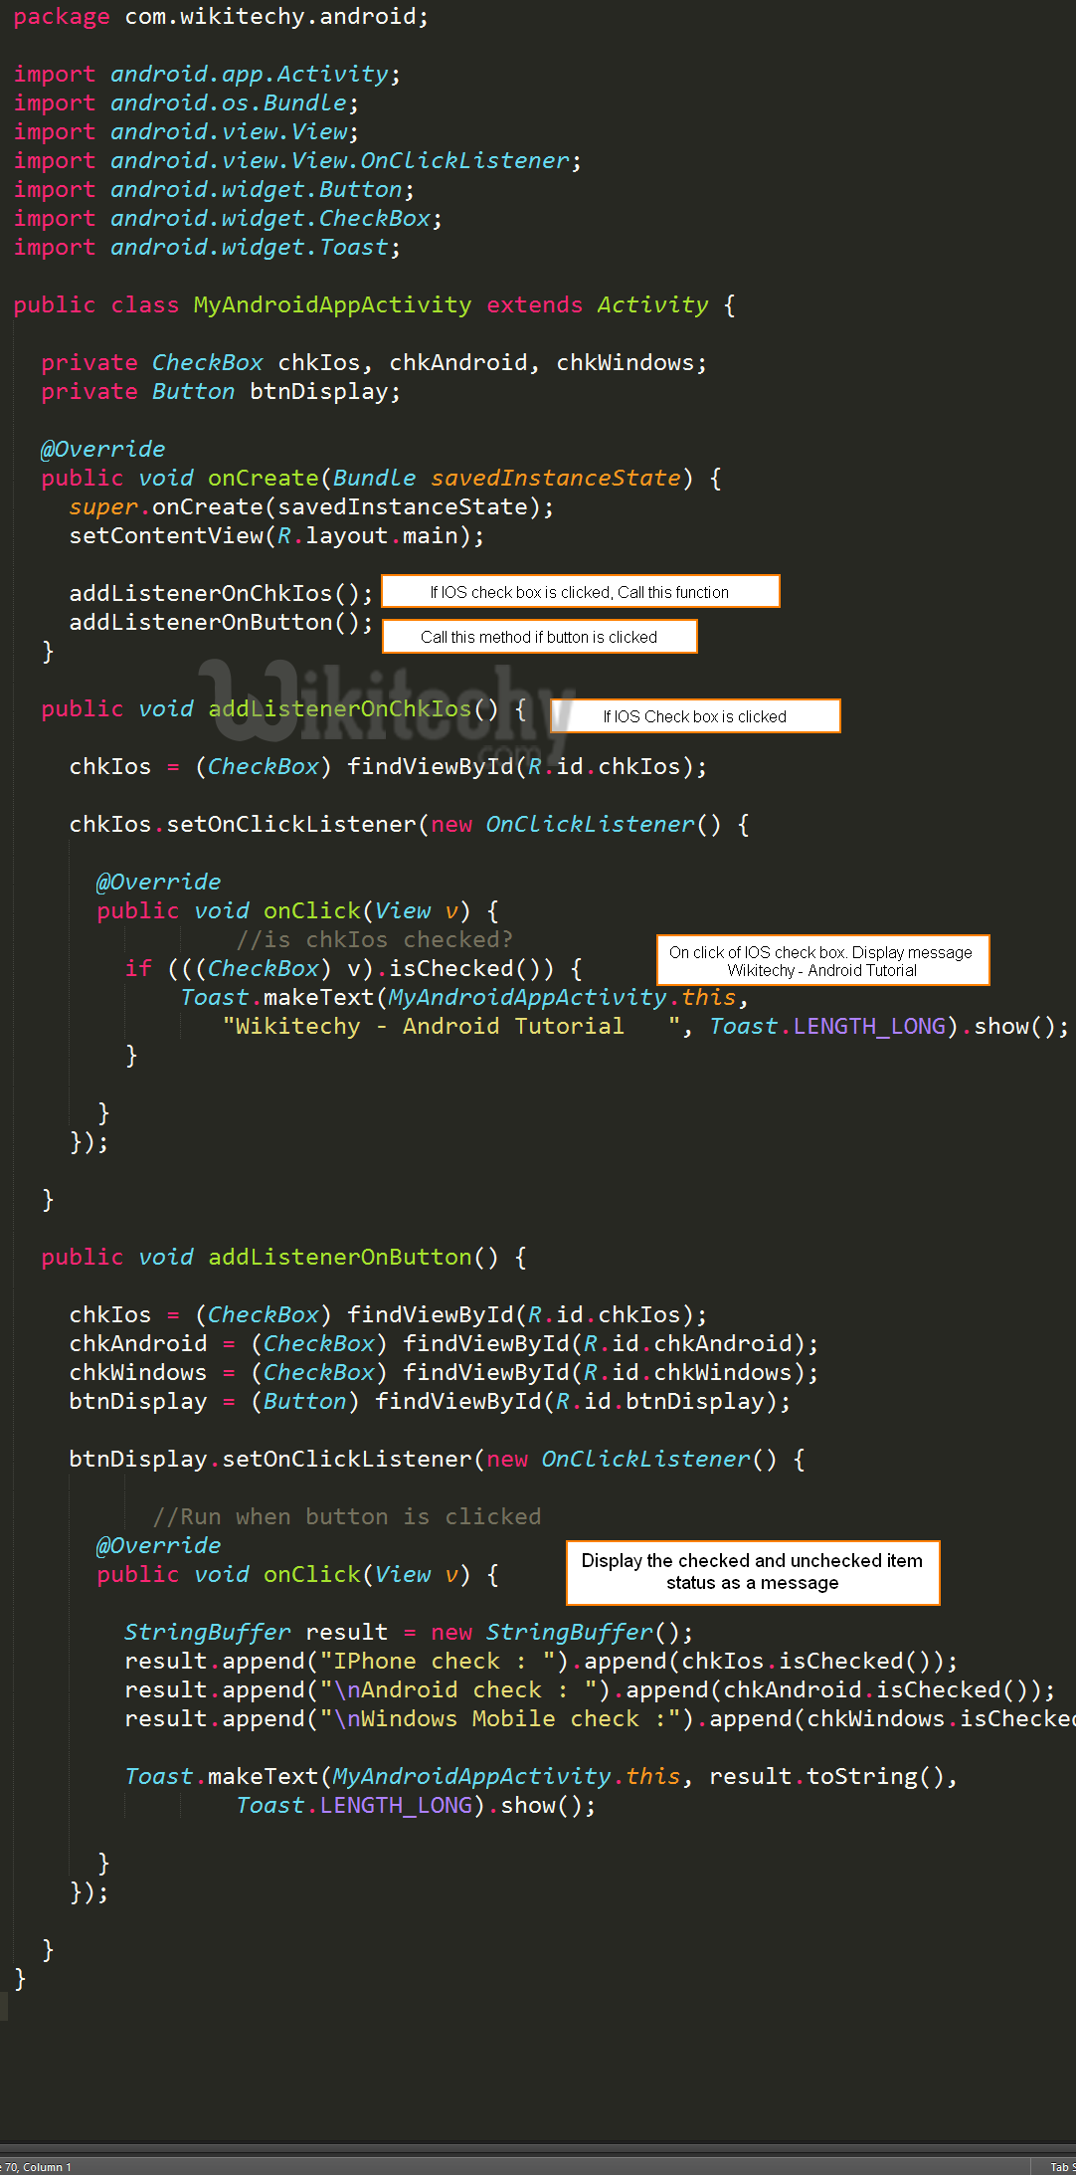The height and width of the screenshot is (2175, 1076).
Task: Click the import android.widget.Button line
Action: 214,190
